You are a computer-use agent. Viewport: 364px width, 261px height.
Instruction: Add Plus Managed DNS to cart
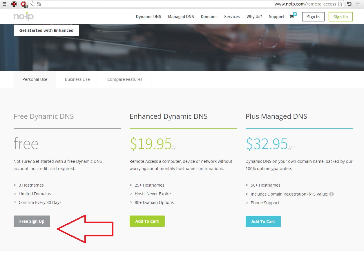[263, 222]
